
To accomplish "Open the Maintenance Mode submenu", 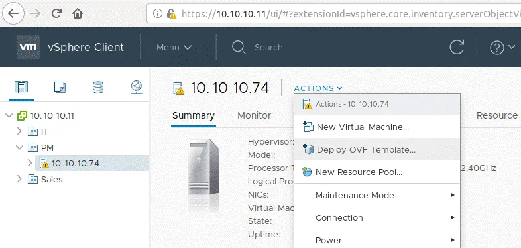I will tap(377, 195).
